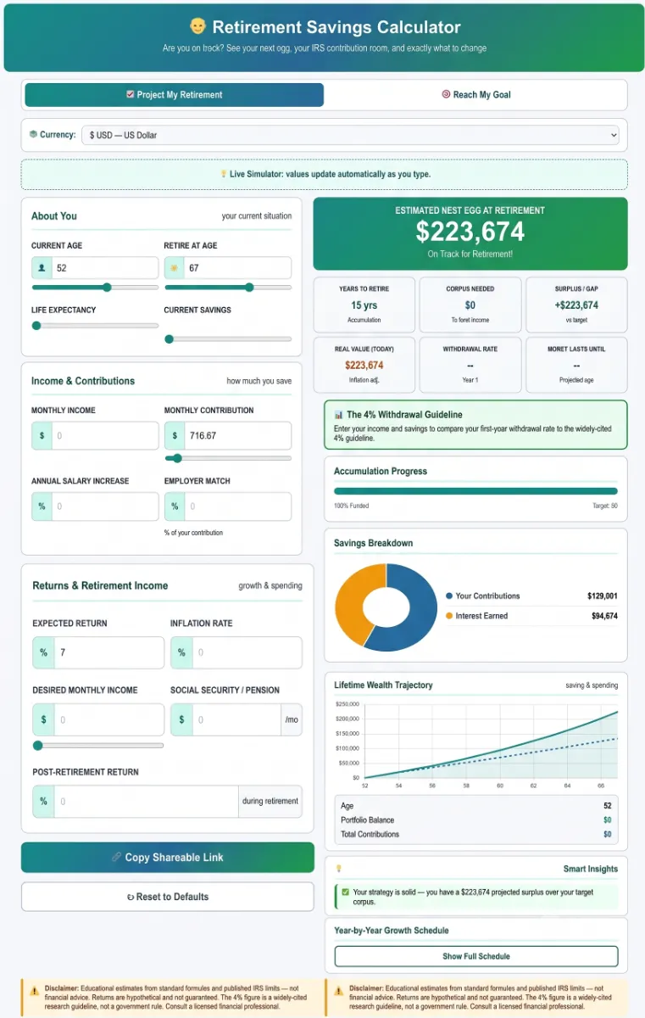Click into the Current Age input showing 52

tap(105, 268)
